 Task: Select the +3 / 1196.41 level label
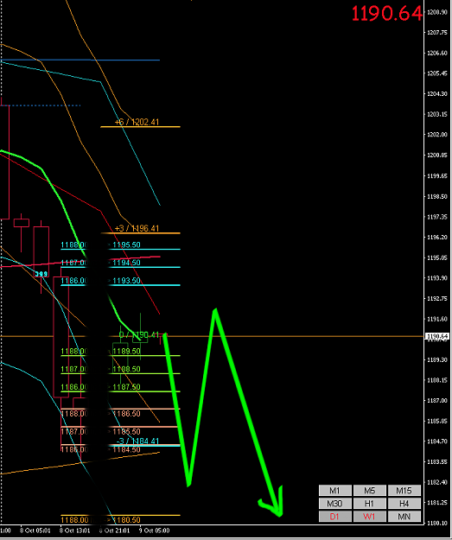[137, 228]
